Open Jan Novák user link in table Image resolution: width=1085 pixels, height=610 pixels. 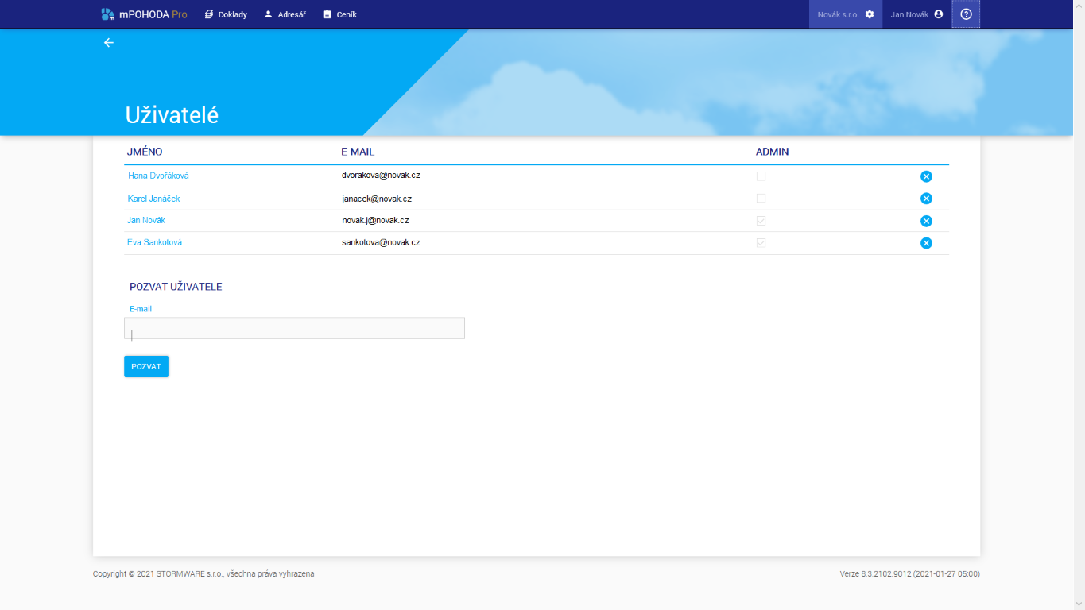[146, 220]
